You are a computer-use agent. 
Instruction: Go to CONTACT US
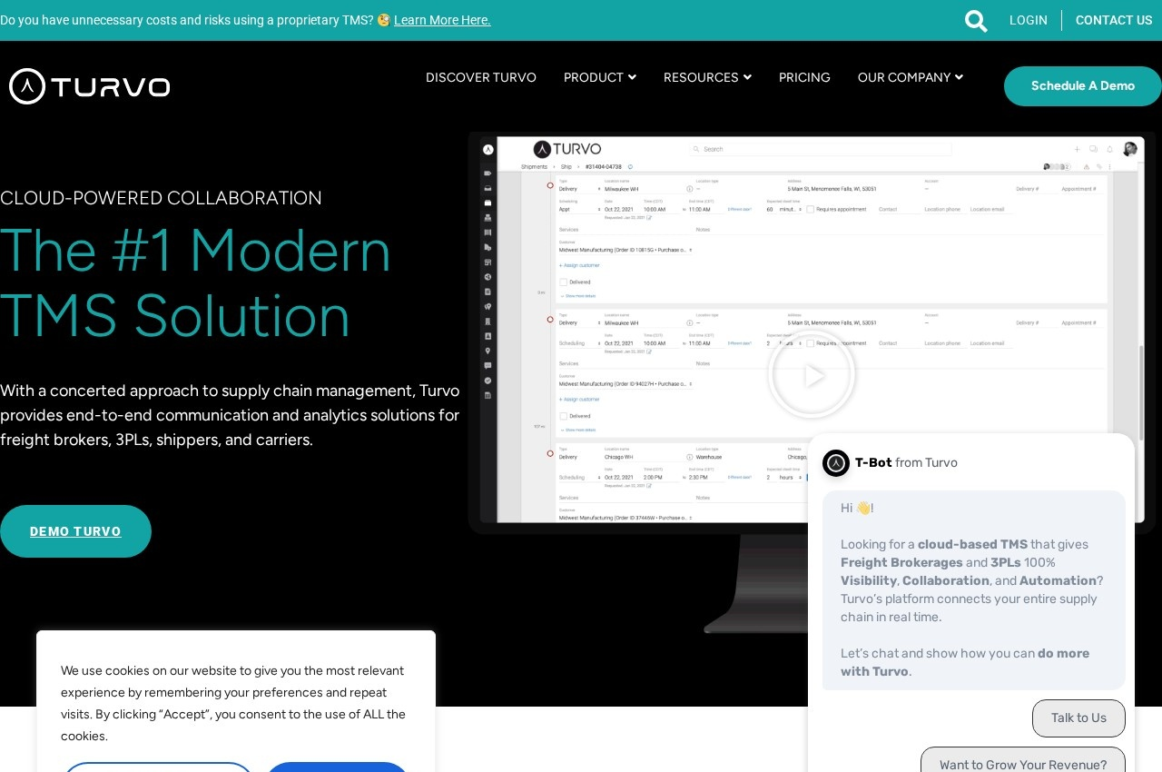(x=1114, y=20)
